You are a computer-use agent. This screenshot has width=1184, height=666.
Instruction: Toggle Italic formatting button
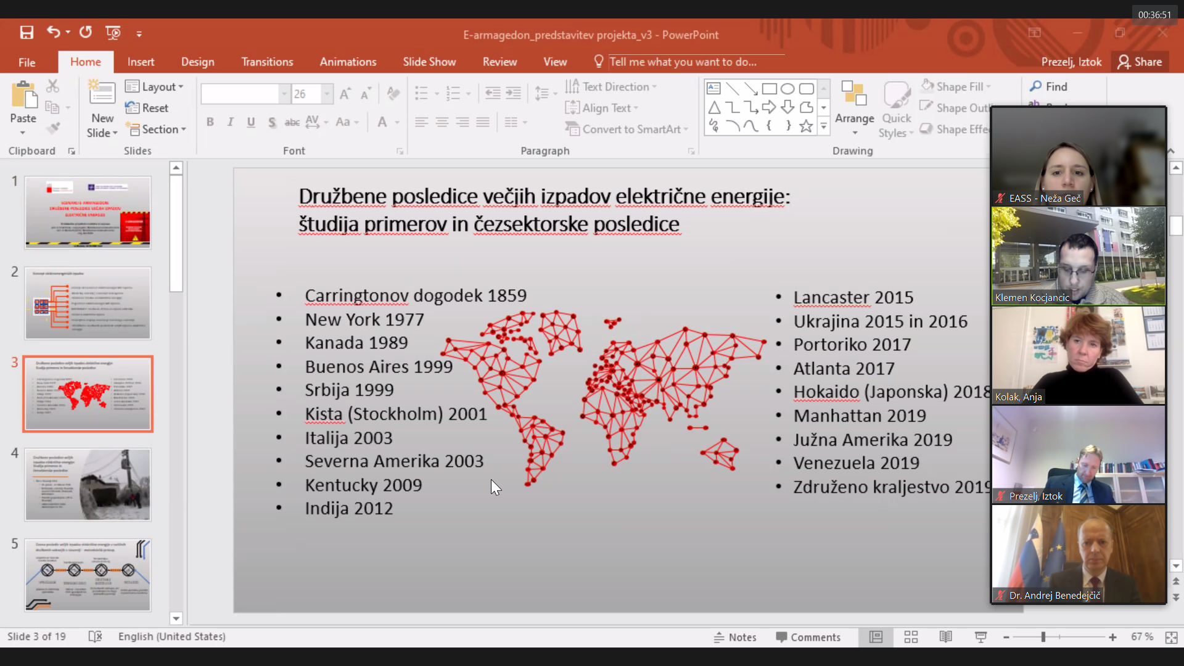tap(231, 122)
